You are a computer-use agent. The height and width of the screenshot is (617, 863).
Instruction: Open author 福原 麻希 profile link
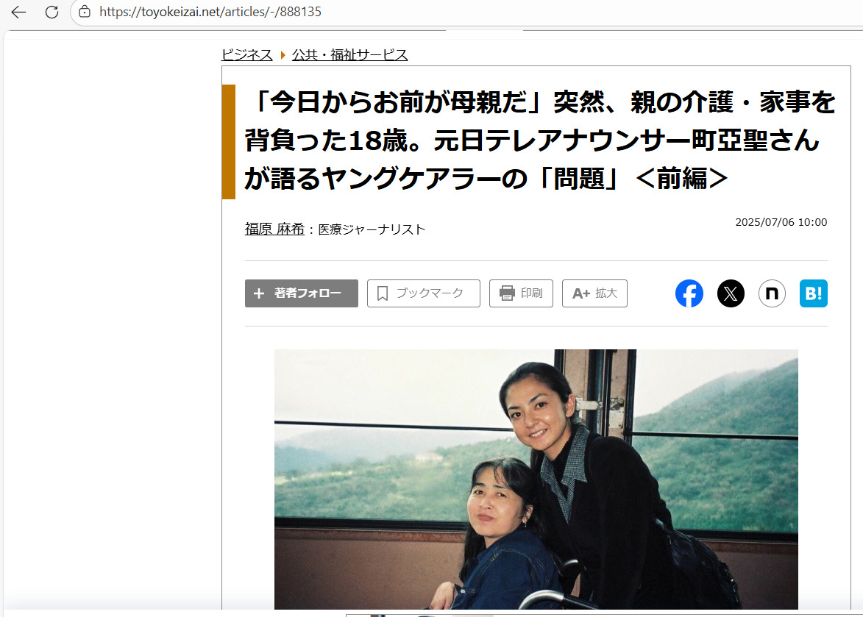pyautogui.click(x=274, y=229)
